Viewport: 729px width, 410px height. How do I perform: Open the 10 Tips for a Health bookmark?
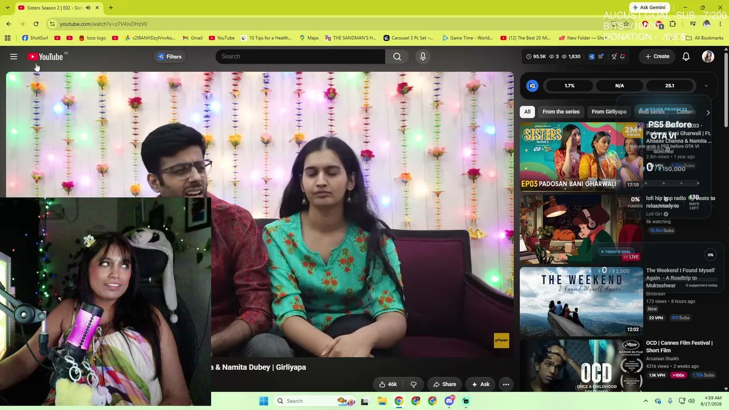(x=266, y=38)
